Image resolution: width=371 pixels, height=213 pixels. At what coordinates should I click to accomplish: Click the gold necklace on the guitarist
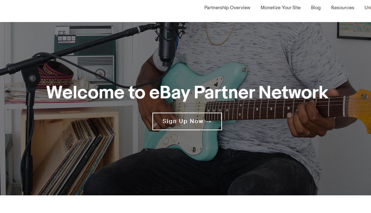(x=220, y=34)
